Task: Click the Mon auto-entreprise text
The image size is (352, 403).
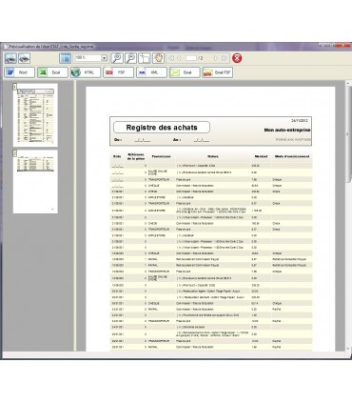Action: tap(287, 130)
